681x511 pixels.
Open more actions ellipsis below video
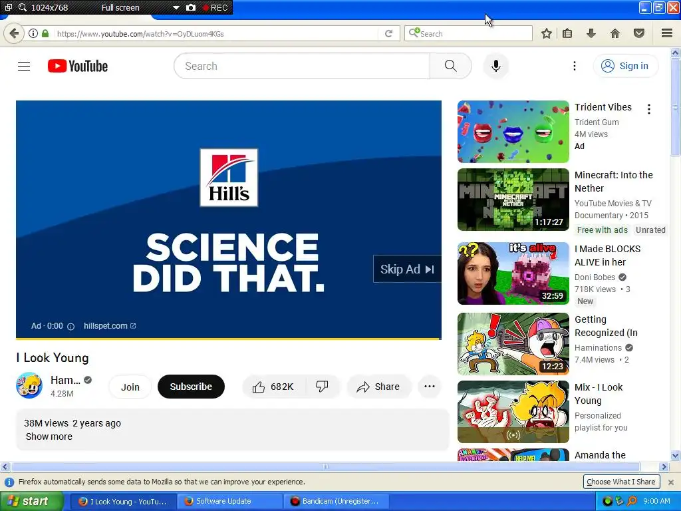[x=429, y=387]
